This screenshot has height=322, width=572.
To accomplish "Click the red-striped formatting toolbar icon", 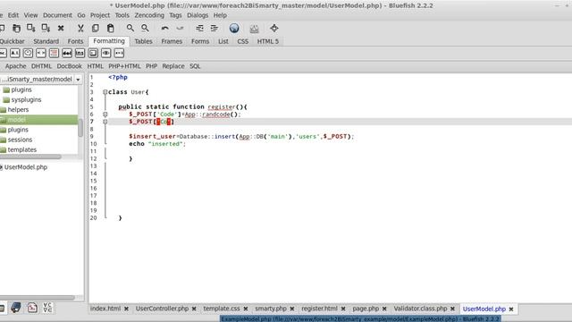I will click(54, 54).
